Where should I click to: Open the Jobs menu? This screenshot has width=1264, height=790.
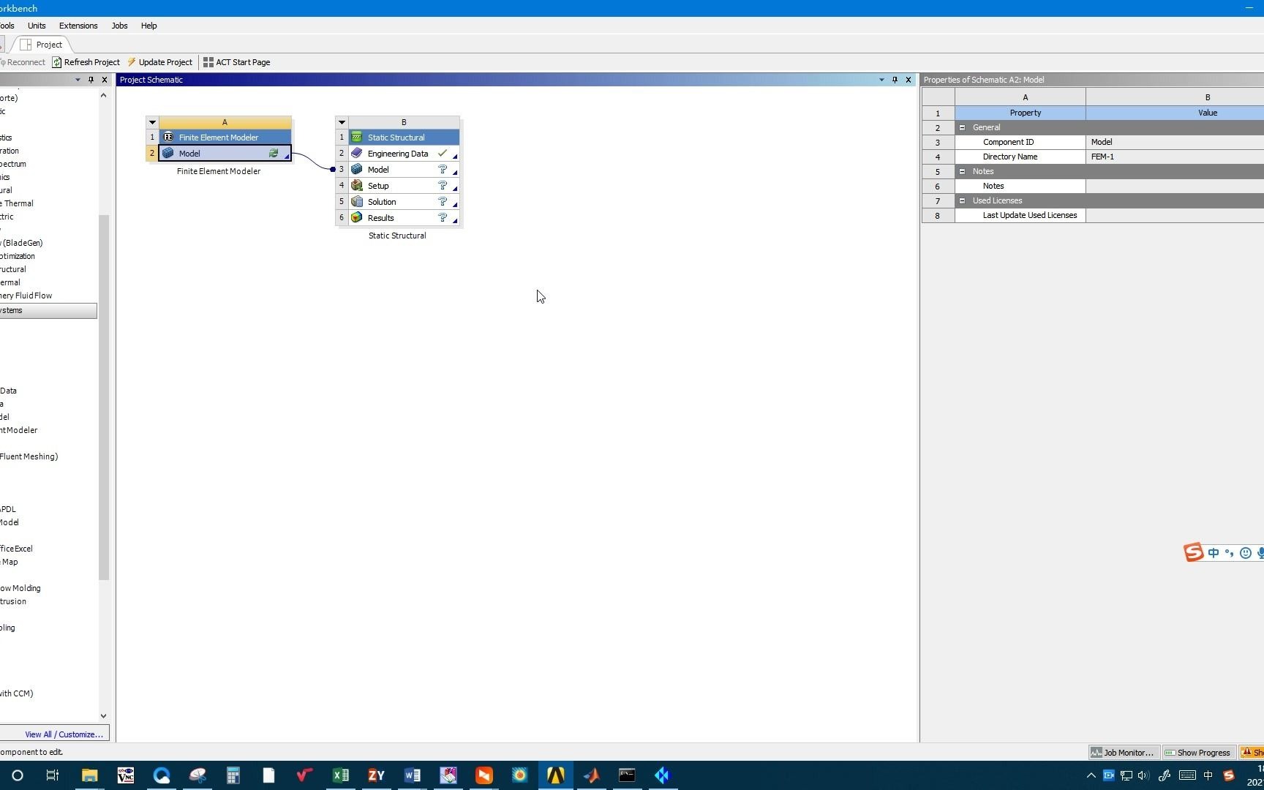(x=119, y=26)
